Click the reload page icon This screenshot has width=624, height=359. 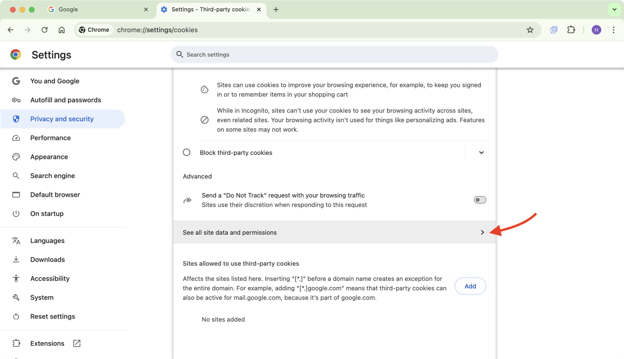45,30
